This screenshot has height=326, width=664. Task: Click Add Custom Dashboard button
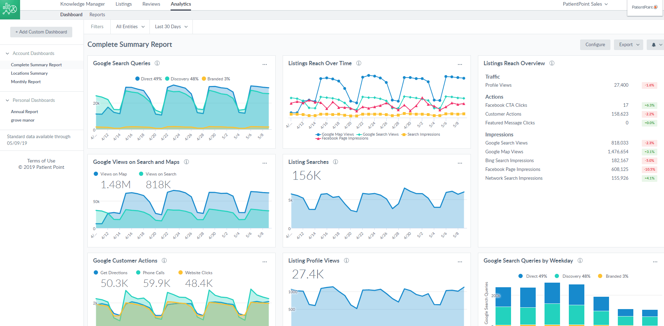pos(41,32)
